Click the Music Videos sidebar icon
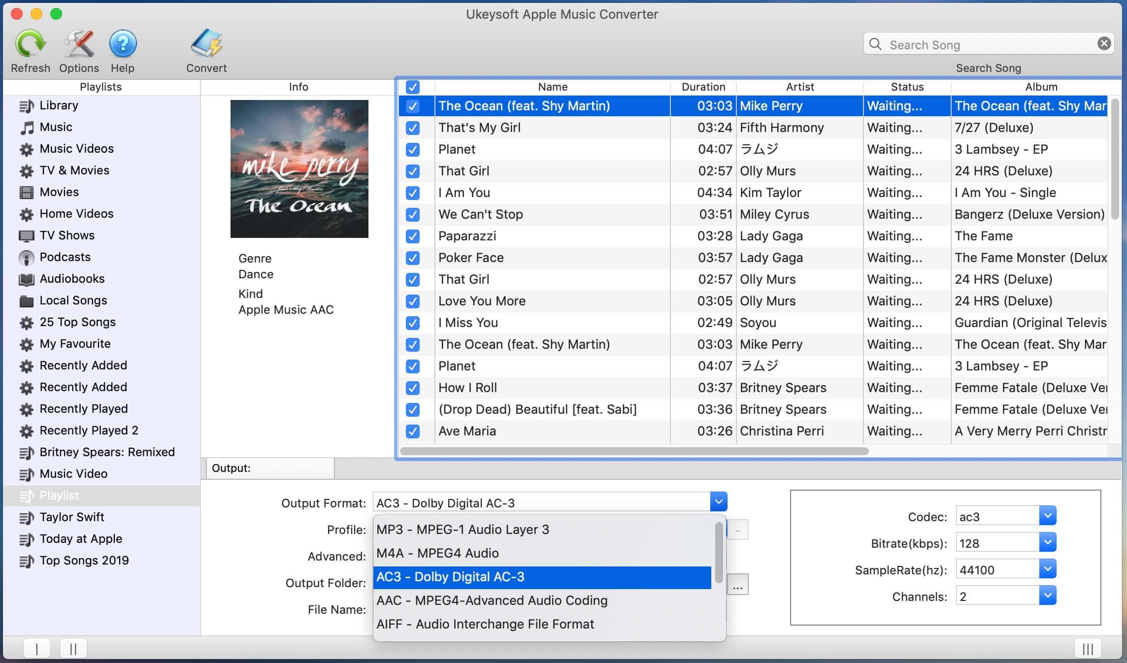This screenshot has height=663, width=1127. tap(27, 148)
